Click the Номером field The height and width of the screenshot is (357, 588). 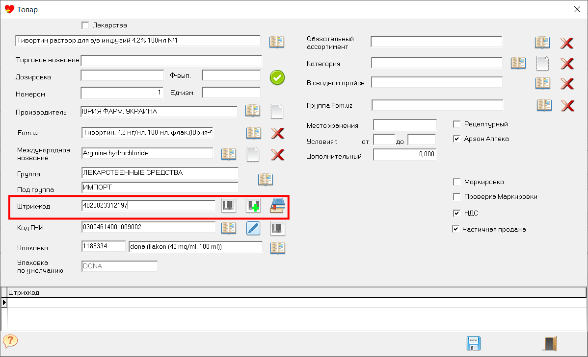tap(122, 93)
